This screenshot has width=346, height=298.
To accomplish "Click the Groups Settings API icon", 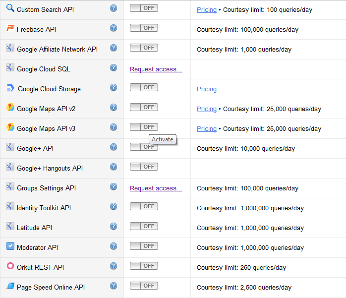I will coord(10,186).
